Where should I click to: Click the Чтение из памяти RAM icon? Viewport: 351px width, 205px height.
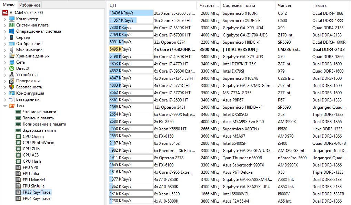click(x=18, y=112)
